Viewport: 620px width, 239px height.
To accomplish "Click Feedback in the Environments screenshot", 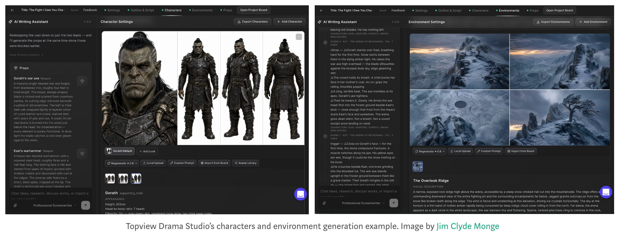I will point(398,10).
